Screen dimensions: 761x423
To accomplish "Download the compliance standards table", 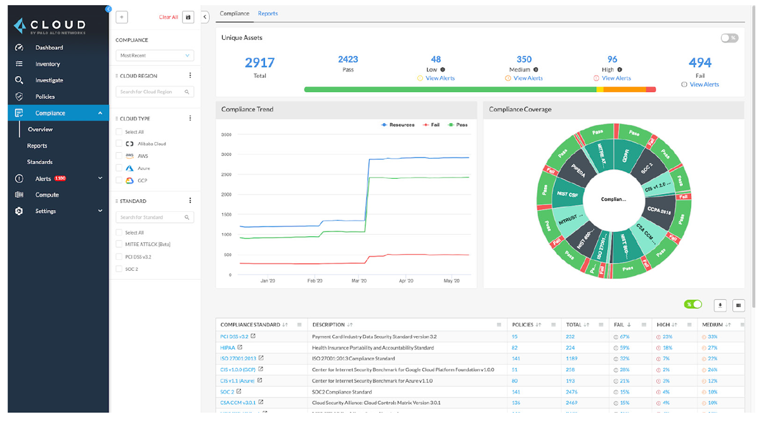I will [x=720, y=305].
